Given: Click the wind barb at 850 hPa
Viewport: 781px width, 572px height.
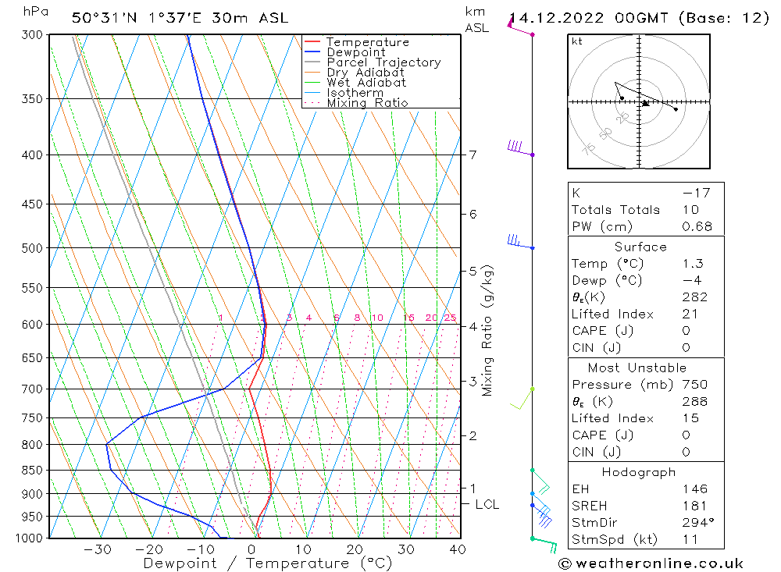Looking at the screenshot, I should coord(540,481).
